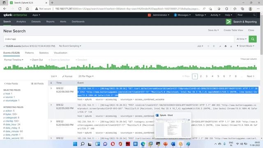The image size is (263, 148).
Task: Click All Fields button
Action: [37, 83]
